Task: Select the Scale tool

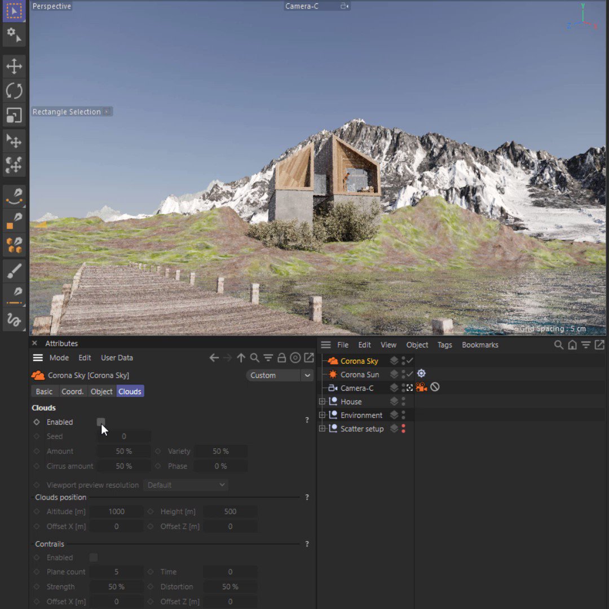Action: coord(14,115)
